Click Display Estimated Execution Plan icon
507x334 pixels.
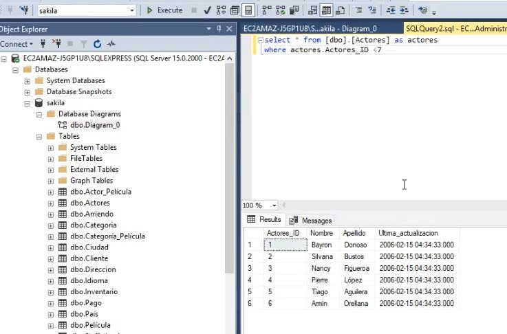click(221, 10)
